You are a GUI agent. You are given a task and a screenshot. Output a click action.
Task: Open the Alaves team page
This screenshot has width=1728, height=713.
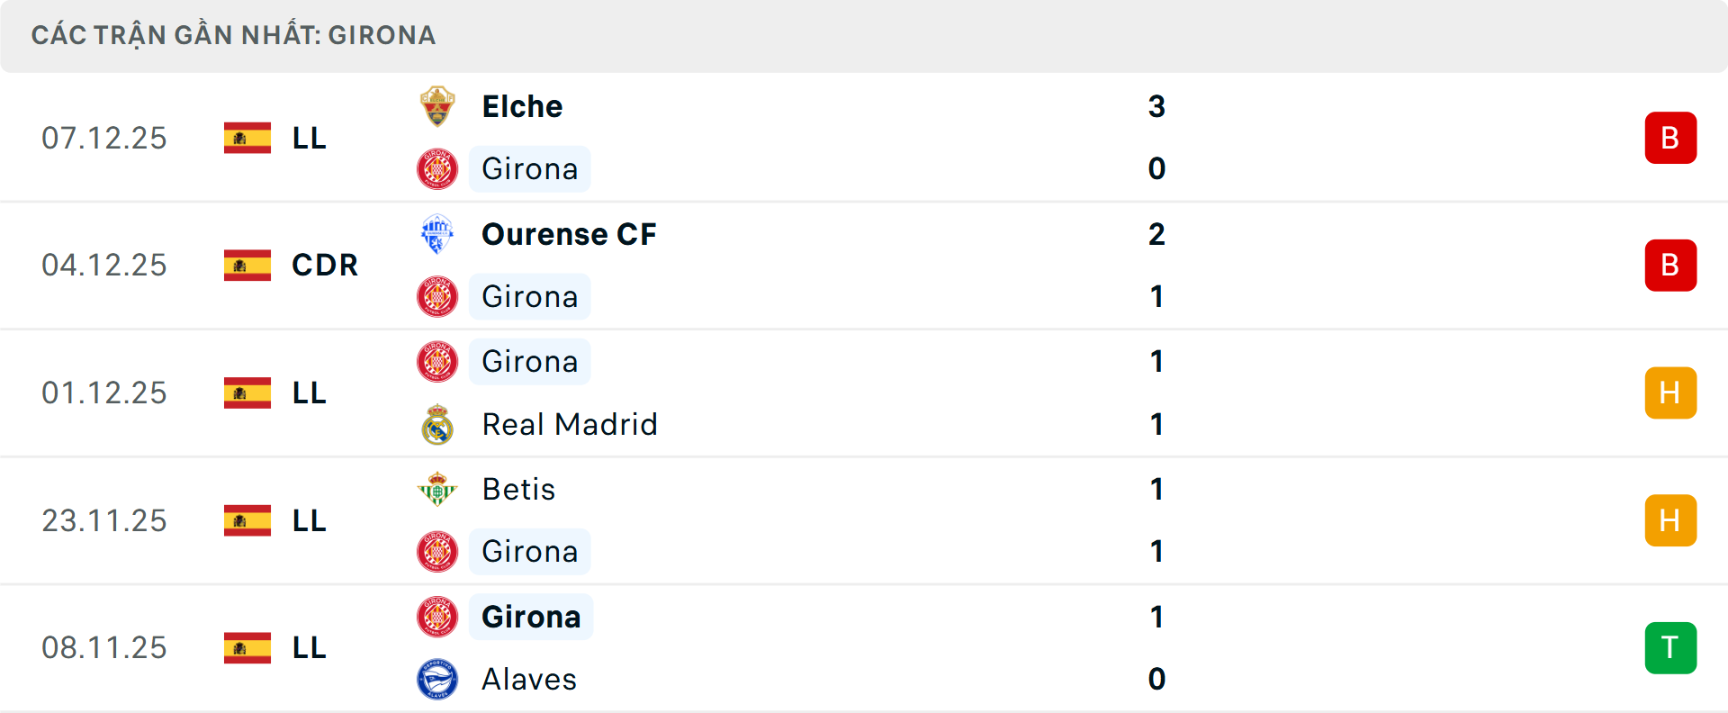coord(529,679)
